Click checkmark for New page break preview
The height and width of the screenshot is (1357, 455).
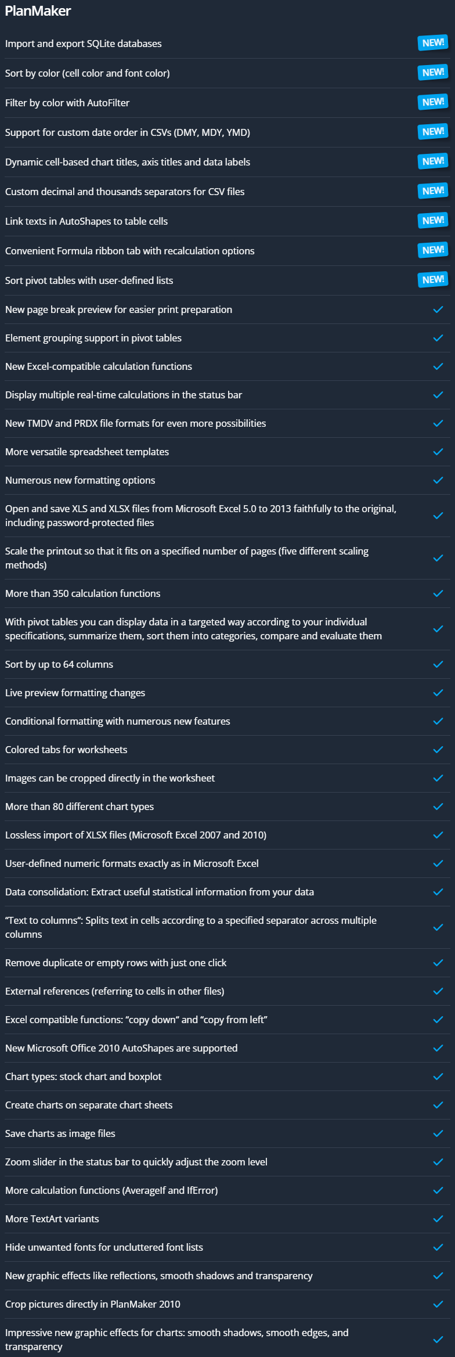pyautogui.click(x=438, y=309)
